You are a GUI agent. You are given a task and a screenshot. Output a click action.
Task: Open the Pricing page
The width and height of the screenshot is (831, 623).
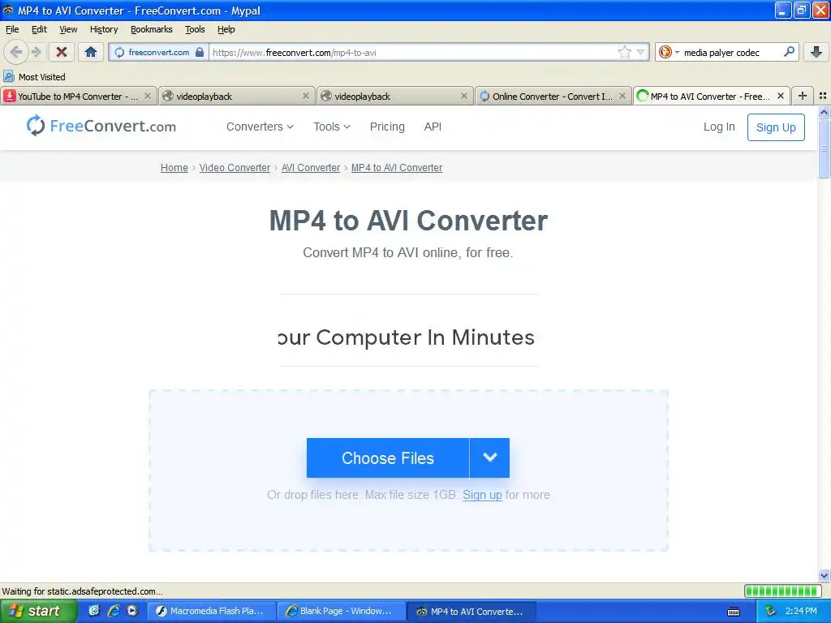click(x=387, y=127)
